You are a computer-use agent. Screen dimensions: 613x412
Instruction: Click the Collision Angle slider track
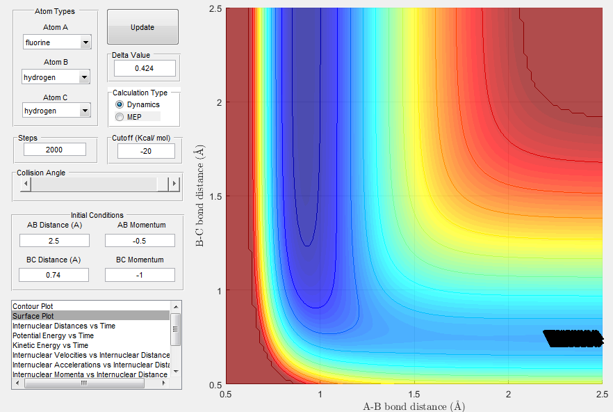pyautogui.click(x=94, y=184)
